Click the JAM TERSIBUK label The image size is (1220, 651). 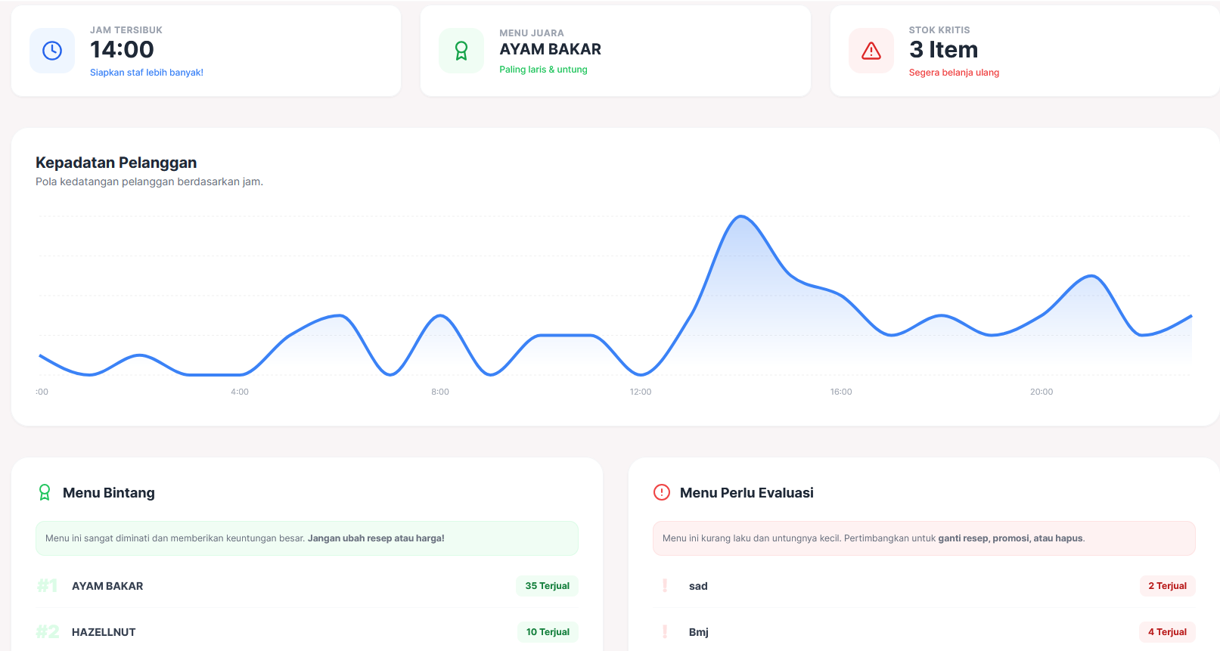(x=126, y=30)
